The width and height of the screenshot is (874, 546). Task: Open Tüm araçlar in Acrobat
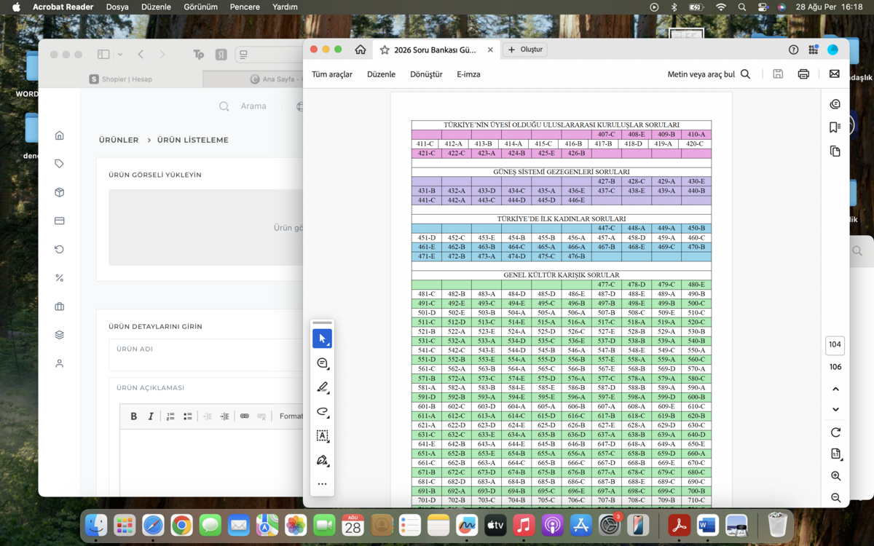(x=332, y=74)
